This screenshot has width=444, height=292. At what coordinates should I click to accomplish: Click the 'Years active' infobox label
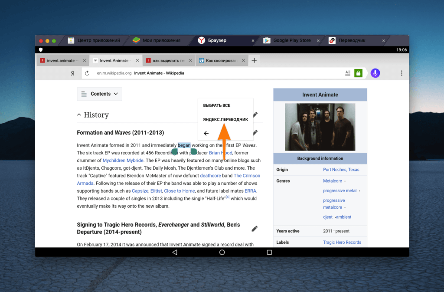point(288,231)
